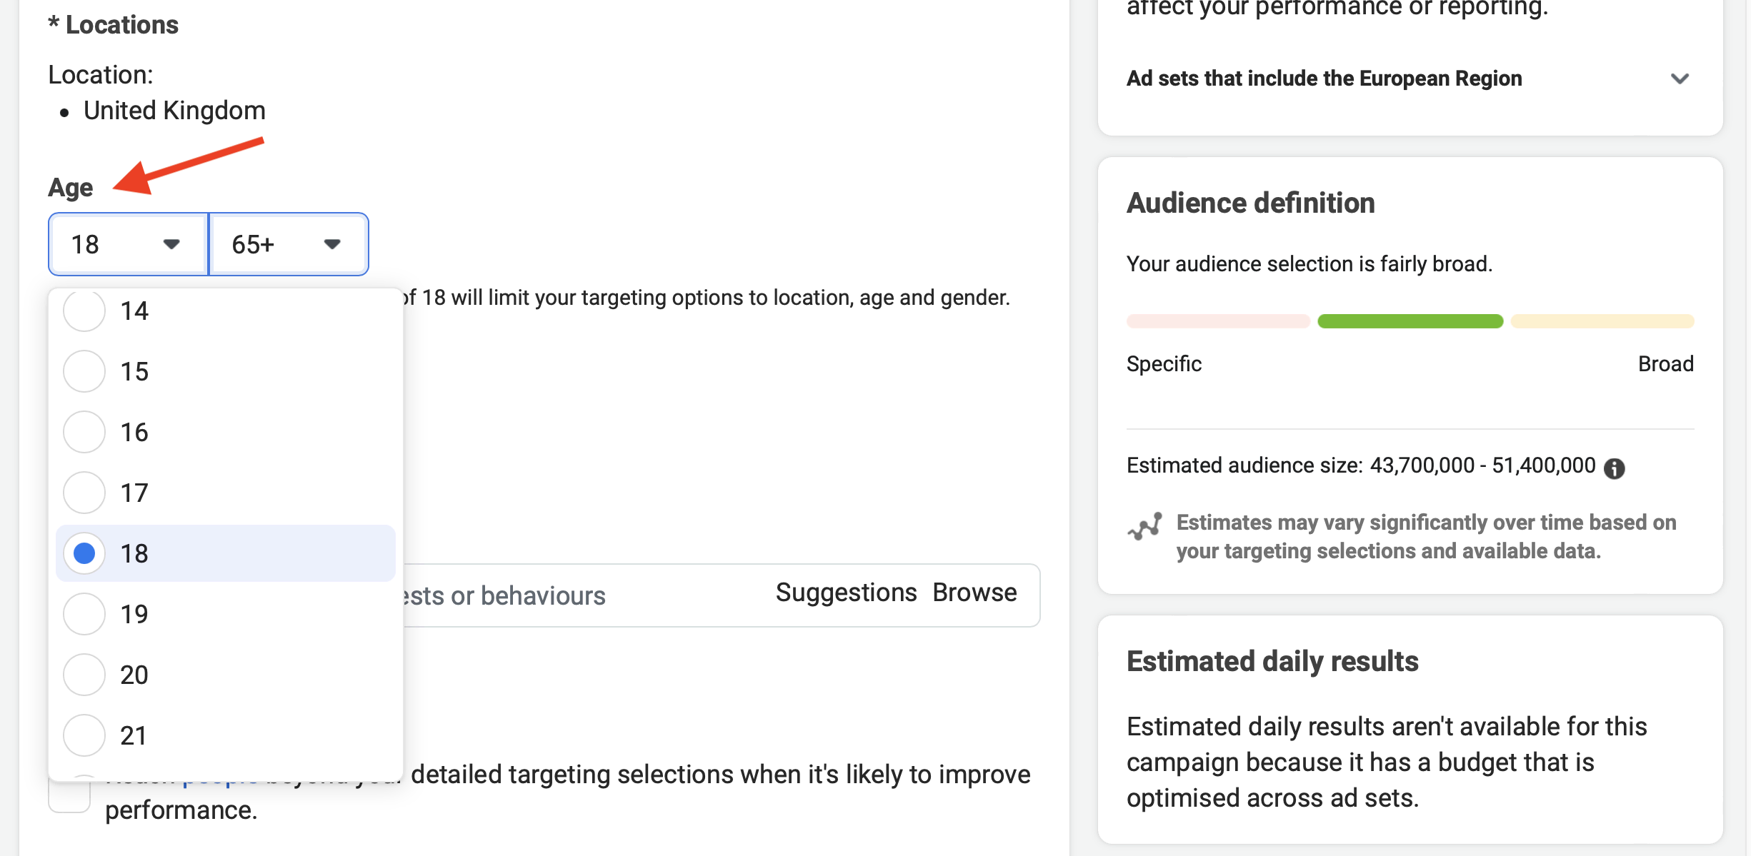Toggle the detailed targeting expansion checkbox
The width and height of the screenshot is (1751, 856).
click(69, 795)
